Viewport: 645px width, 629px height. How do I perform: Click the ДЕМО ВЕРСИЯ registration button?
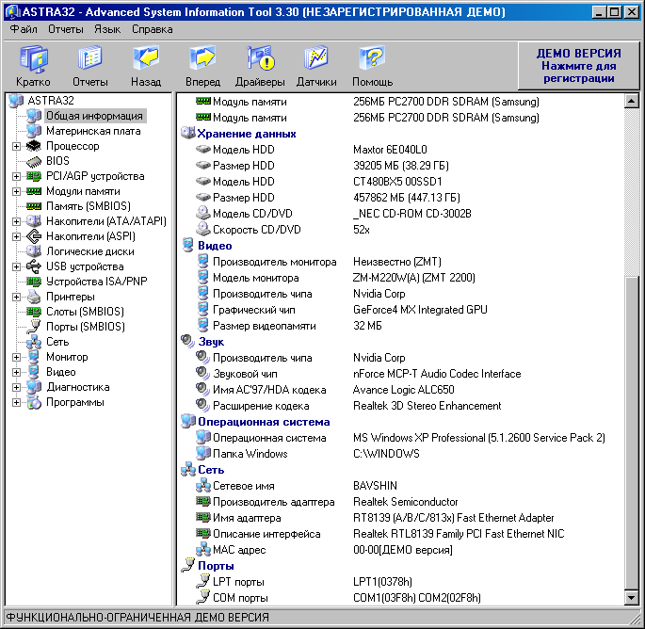(579, 66)
